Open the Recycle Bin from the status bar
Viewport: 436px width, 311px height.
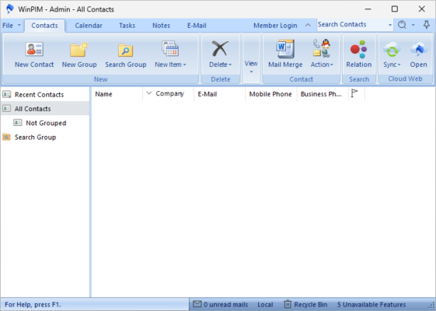click(305, 305)
